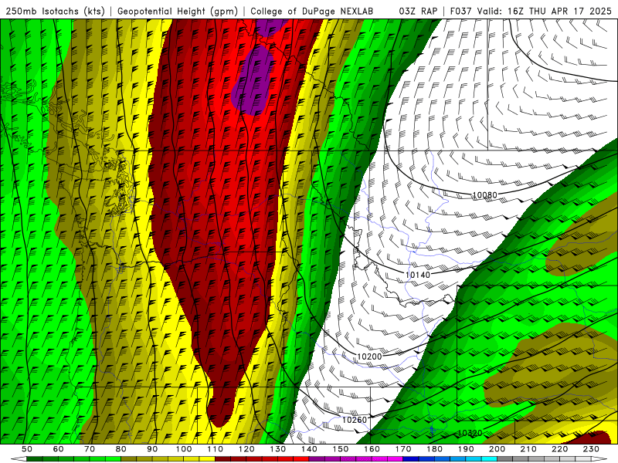Click the 80 value on the legend scale
The width and height of the screenshot is (618, 463).
[x=121, y=449]
